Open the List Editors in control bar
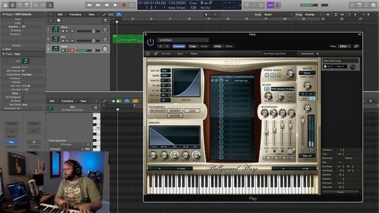 352,5
